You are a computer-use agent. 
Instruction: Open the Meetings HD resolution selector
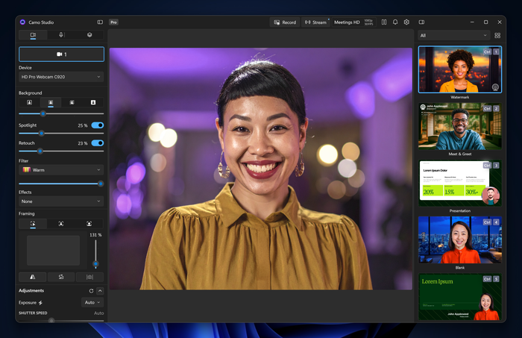click(x=353, y=22)
